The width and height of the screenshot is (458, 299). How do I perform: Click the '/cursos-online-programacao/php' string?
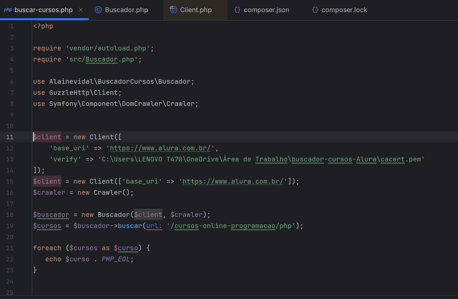pos(231,226)
